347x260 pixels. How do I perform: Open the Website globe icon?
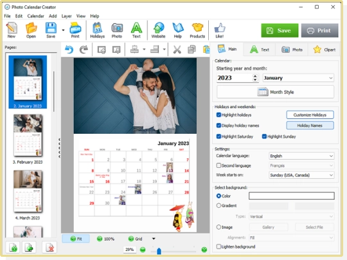point(158,30)
